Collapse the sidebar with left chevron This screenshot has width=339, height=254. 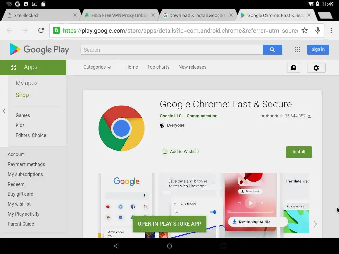coord(4,111)
